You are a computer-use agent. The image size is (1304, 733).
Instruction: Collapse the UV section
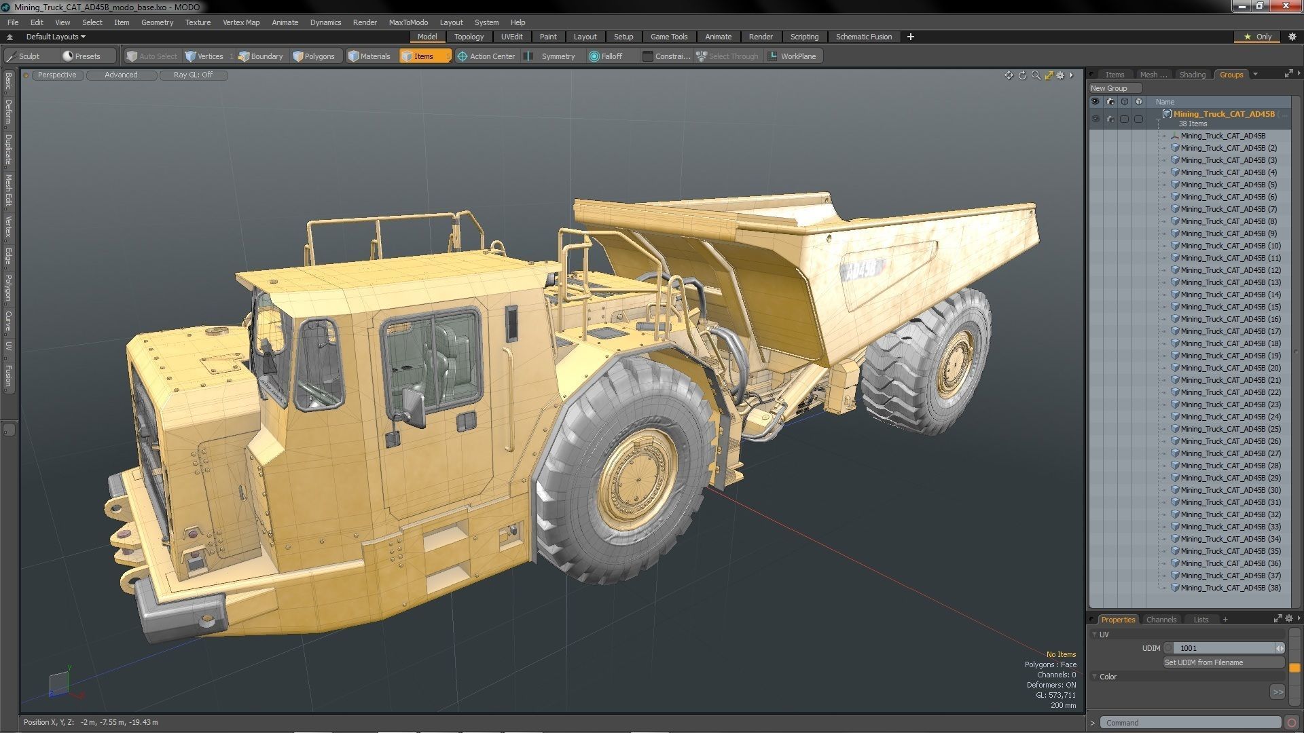pyautogui.click(x=1095, y=635)
